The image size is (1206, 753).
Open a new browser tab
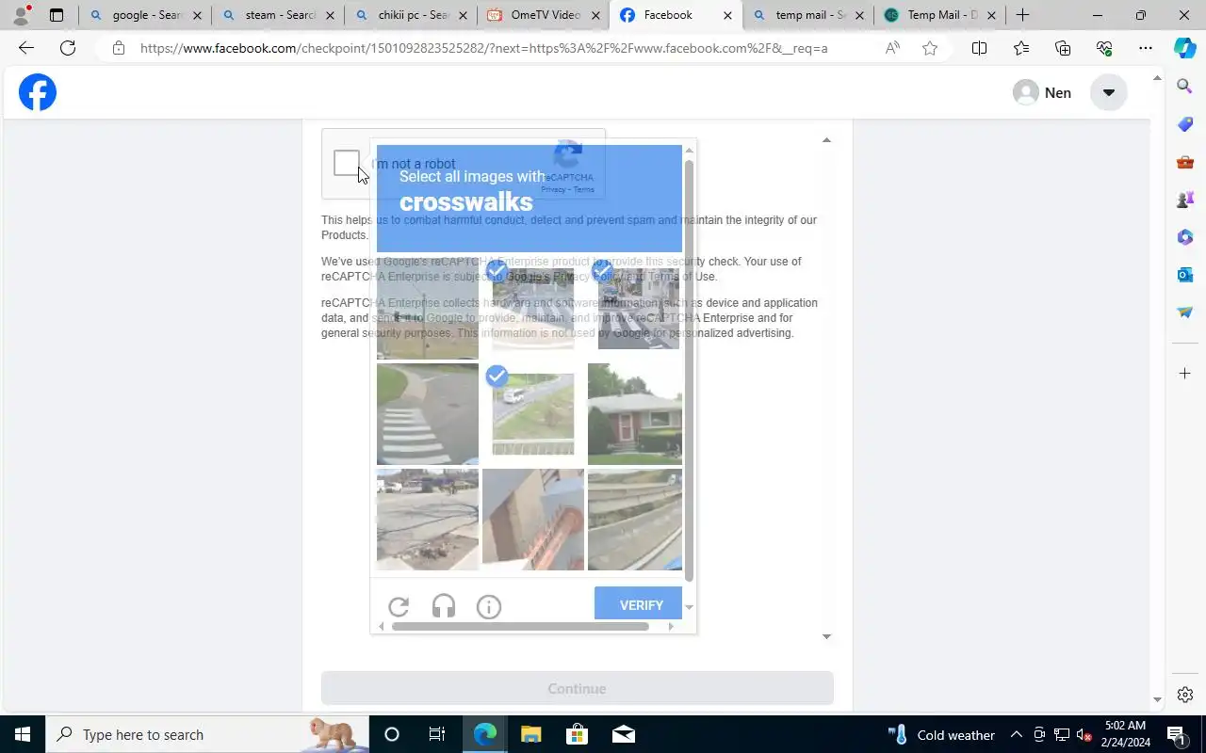point(1022,15)
